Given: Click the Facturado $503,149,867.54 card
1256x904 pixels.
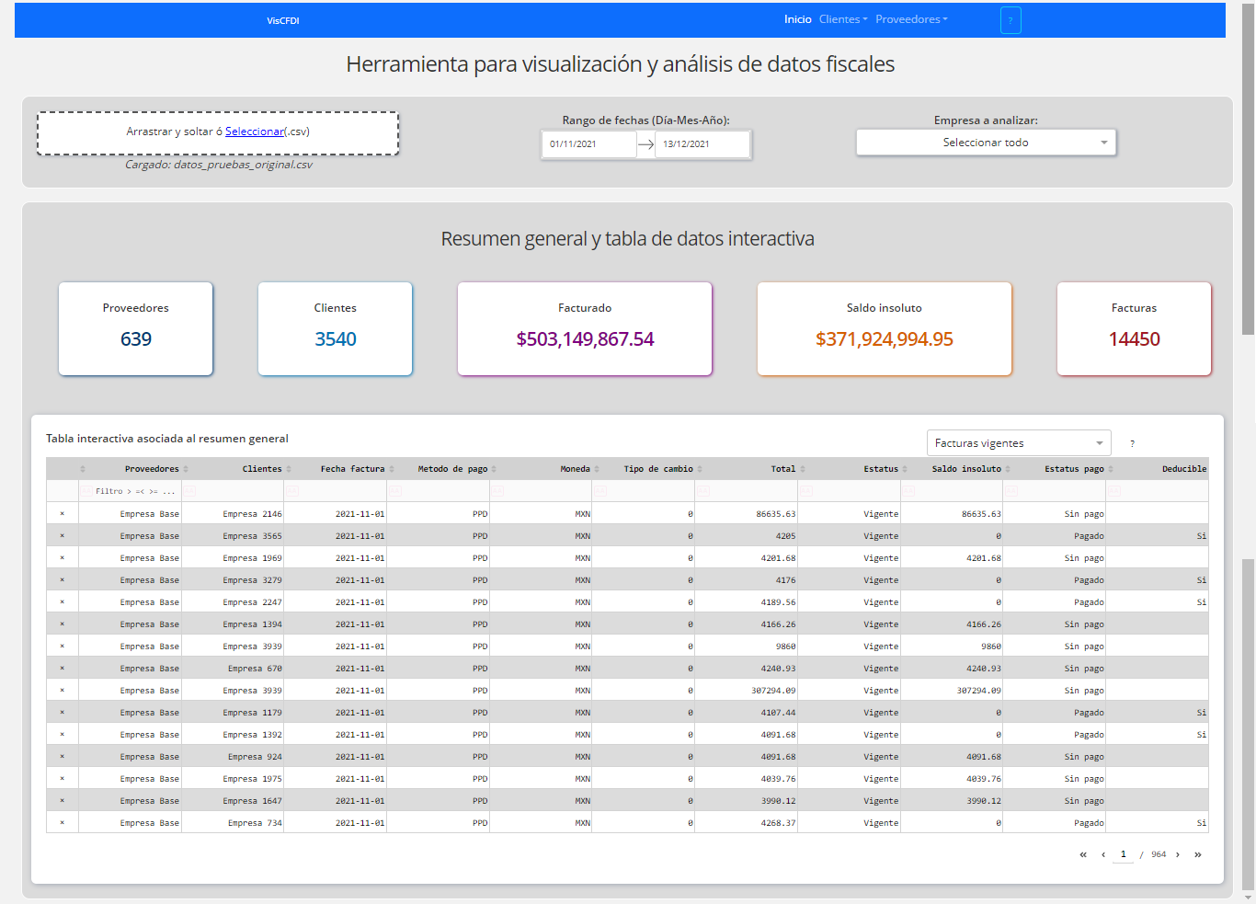Looking at the screenshot, I should point(585,328).
